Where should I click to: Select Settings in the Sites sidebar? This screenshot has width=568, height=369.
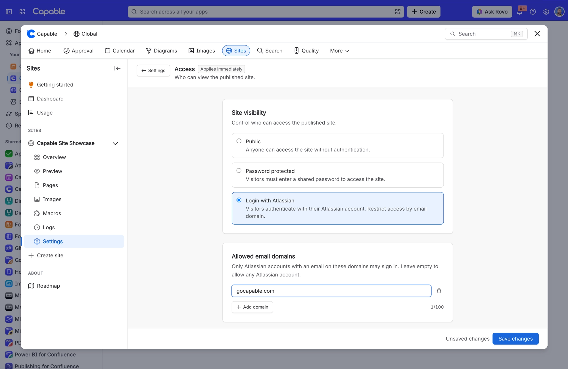74,241
